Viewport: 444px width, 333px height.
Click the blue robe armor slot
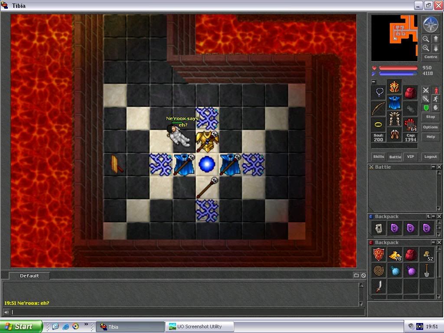(395, 103)
